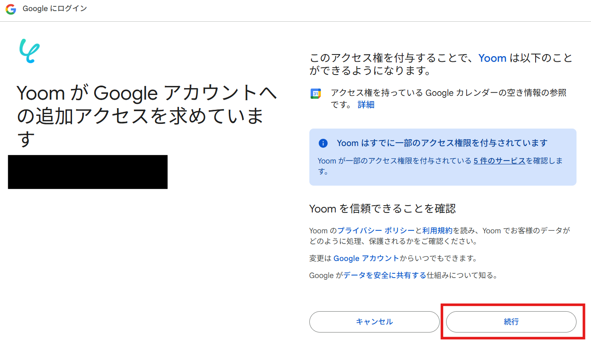Click the blue info circle icon
This screenshot has width=591, height=344.
pyautogui.click(x=323, y=143)
